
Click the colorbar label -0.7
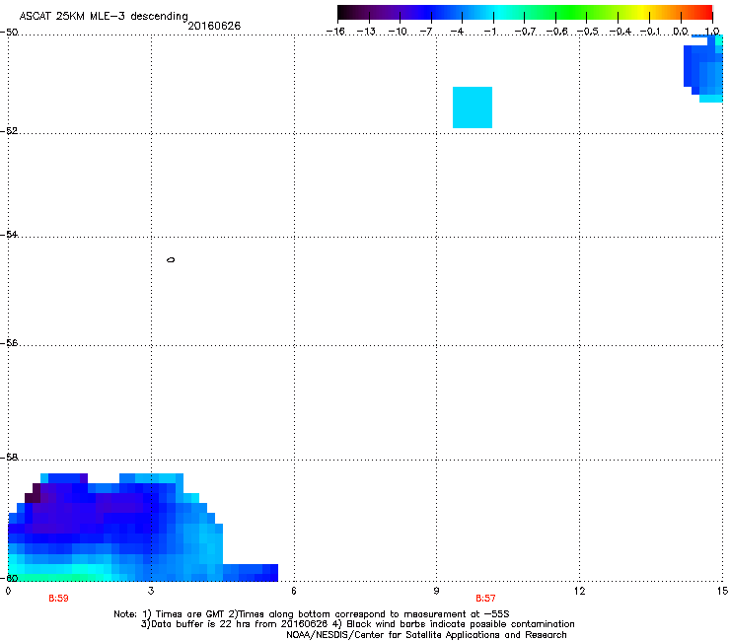click(525, 32)
